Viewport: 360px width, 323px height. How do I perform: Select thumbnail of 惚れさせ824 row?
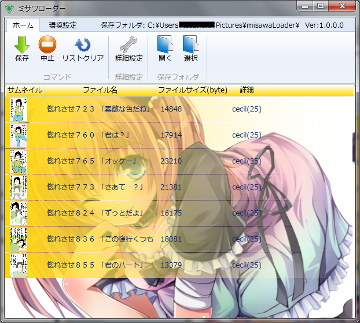(x=19, y=213)
